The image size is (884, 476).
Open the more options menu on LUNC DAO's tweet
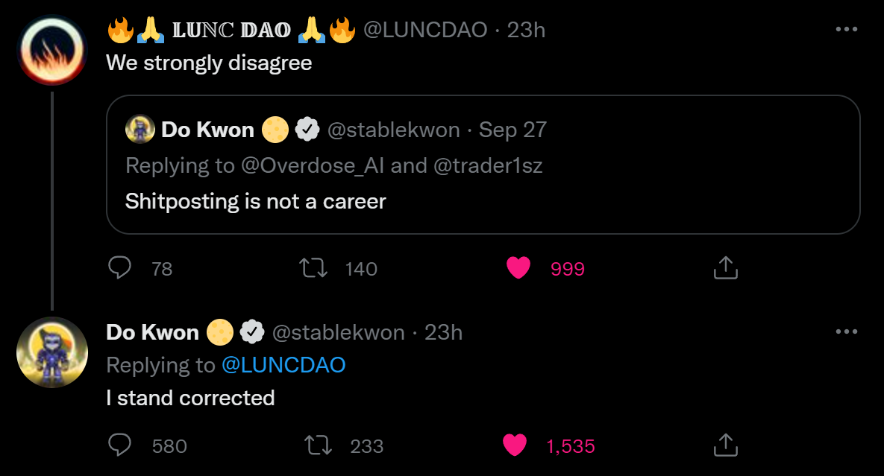click(847, 28)
